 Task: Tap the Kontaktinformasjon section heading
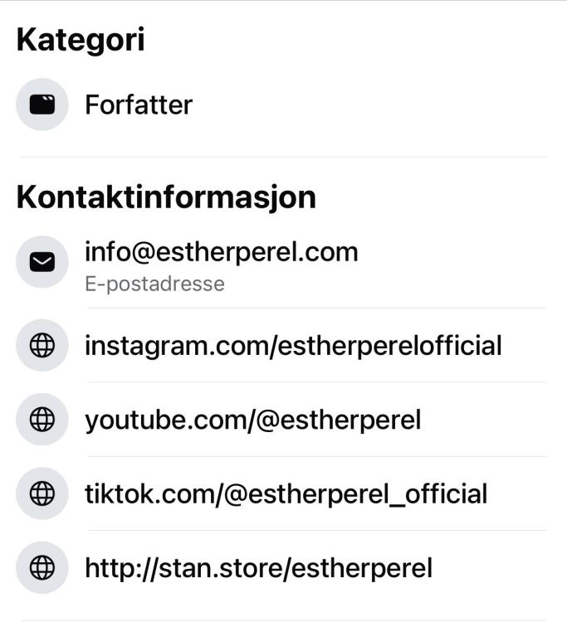click(x=166, y=197)
